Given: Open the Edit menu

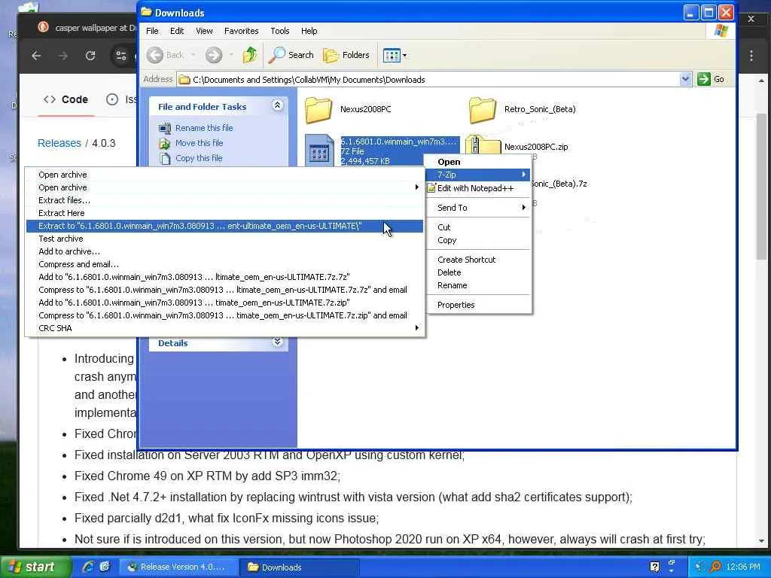Looking at the screenshot, I should (x=176, y=30).
